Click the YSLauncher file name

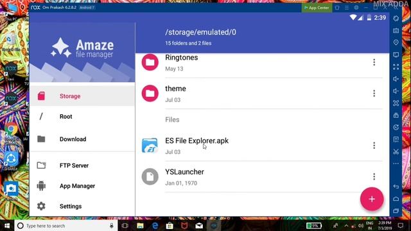pos(184,172)
